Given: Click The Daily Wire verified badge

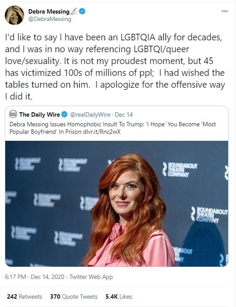Looking at the screenshot, I should tap(64, 114).
